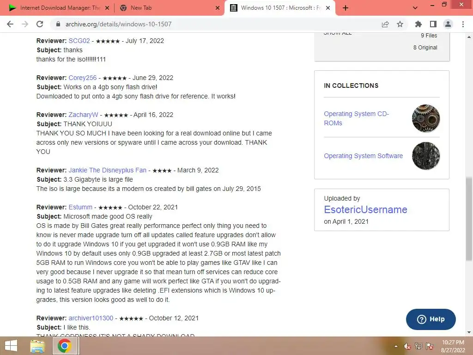Click Operating System Software collection thumbnail
The height and width of the screenshot is (355, 473).
click(425, 156)
